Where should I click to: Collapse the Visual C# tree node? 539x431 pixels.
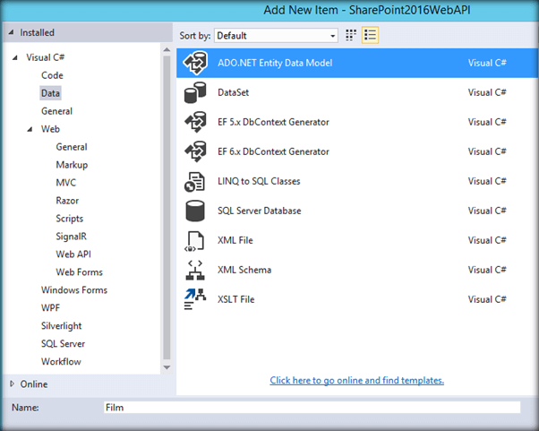point(16,58)
